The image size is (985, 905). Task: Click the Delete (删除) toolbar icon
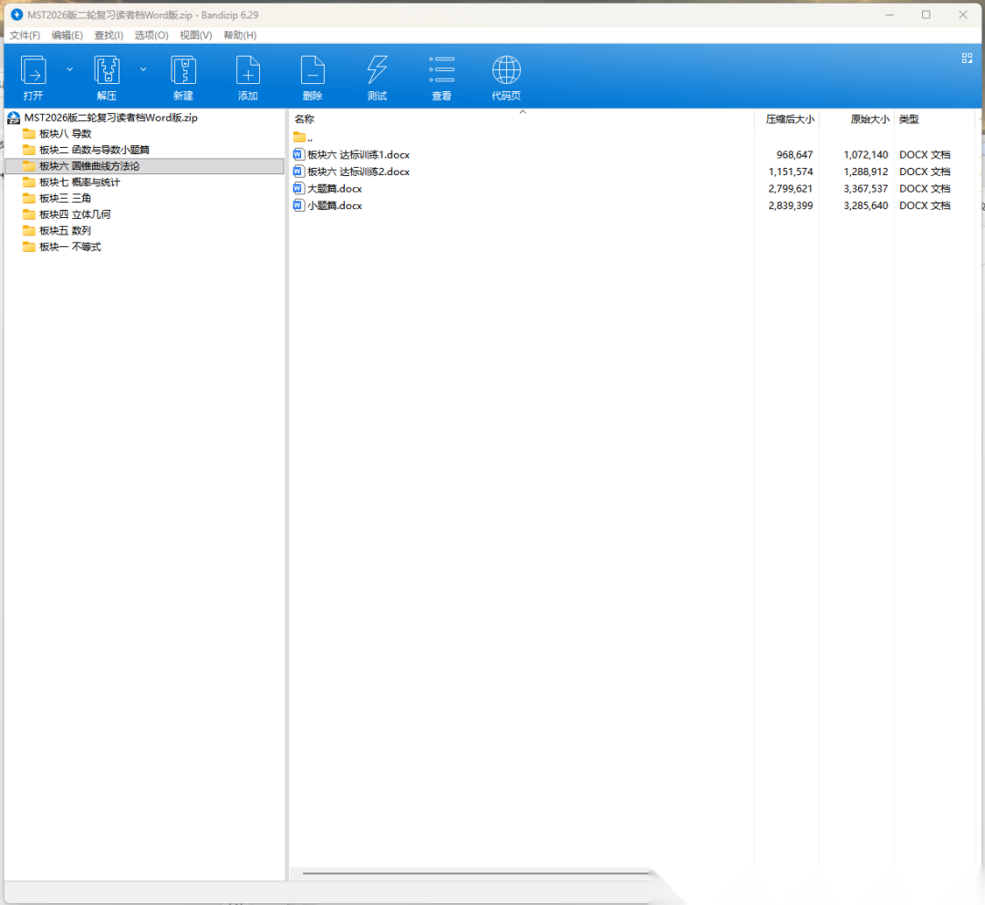pos(313,71)
